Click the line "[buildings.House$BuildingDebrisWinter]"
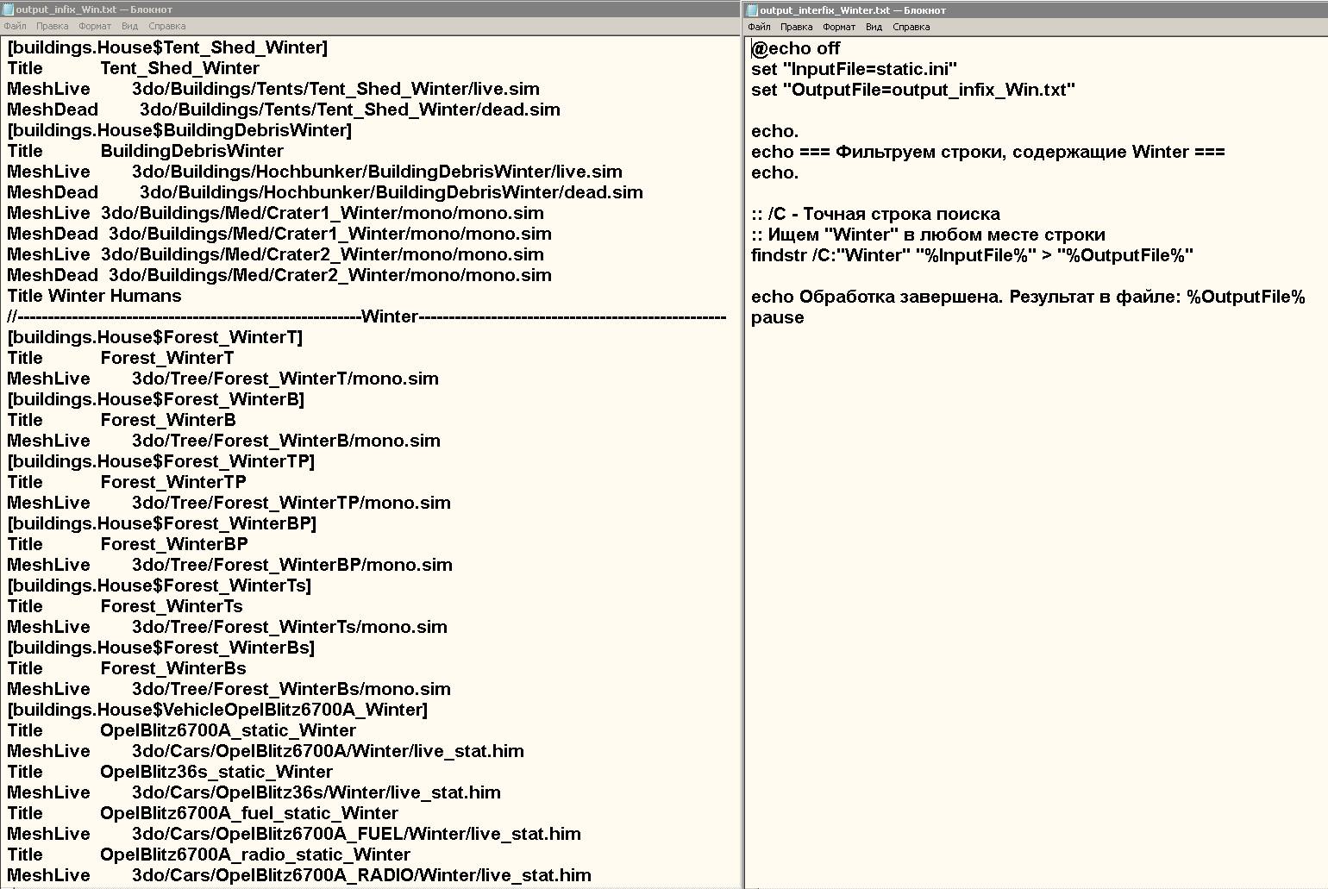1328x889 pixels. click(x=179, y=130)
